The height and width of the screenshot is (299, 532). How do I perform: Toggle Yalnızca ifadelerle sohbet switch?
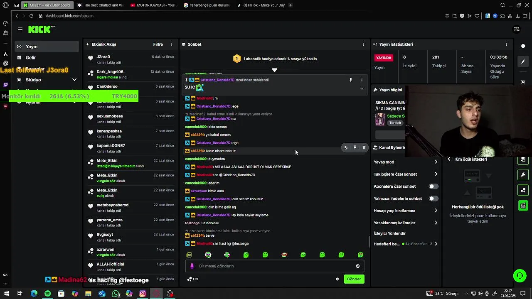(433, 199)
